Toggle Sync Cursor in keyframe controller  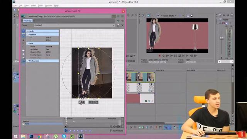[66, 131]
